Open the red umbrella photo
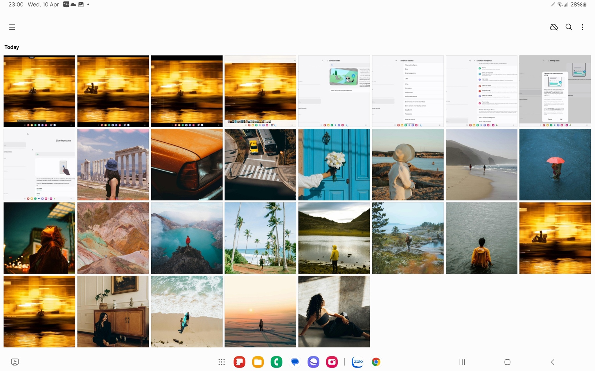 click(x=555, y=164)
